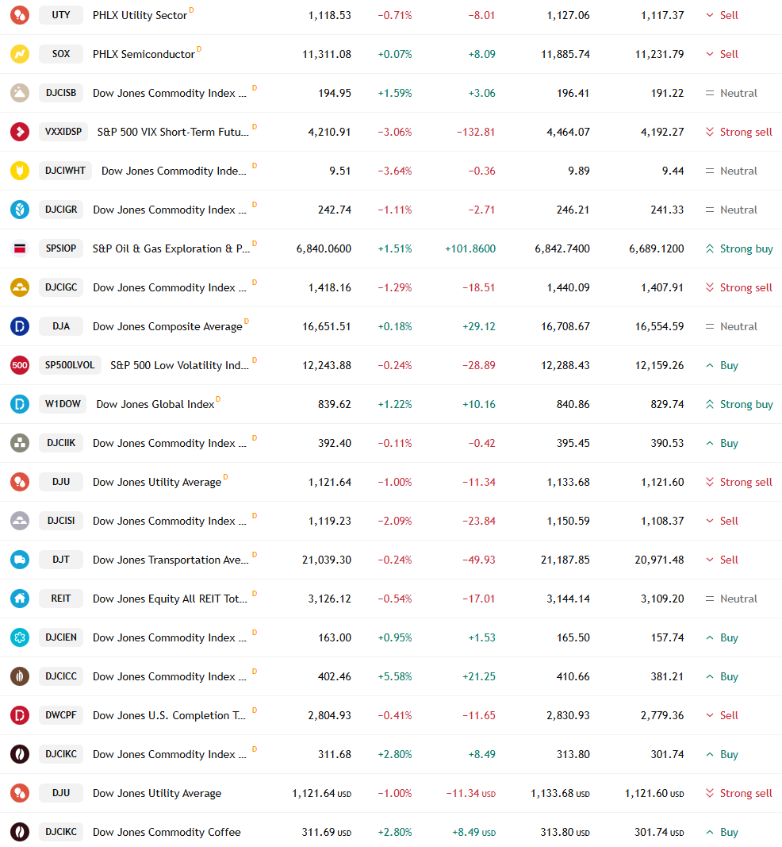Click the DJT transportation truck logo icon
782x847 pixels.
coord(20,560)
